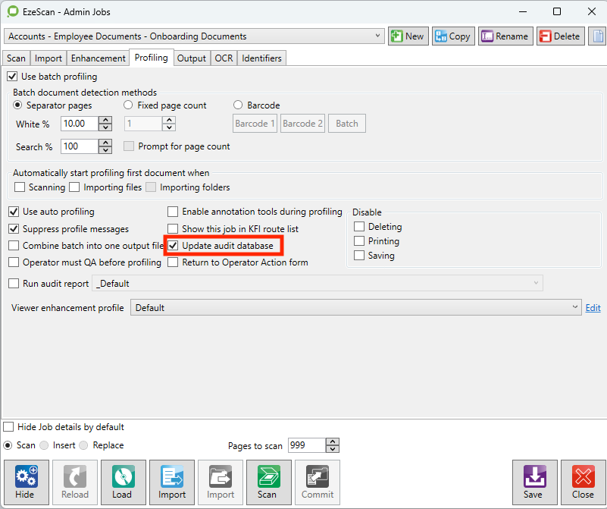Rename the job using Rename button
Viewport: 607px width, 509px height.
point(505,36)
